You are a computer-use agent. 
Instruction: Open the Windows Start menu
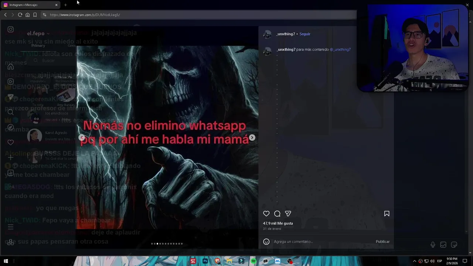point(6,261)
